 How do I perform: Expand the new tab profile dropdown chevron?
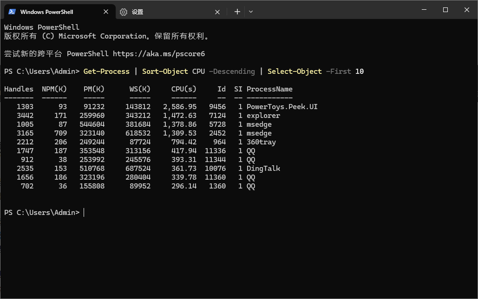(251, 12)
